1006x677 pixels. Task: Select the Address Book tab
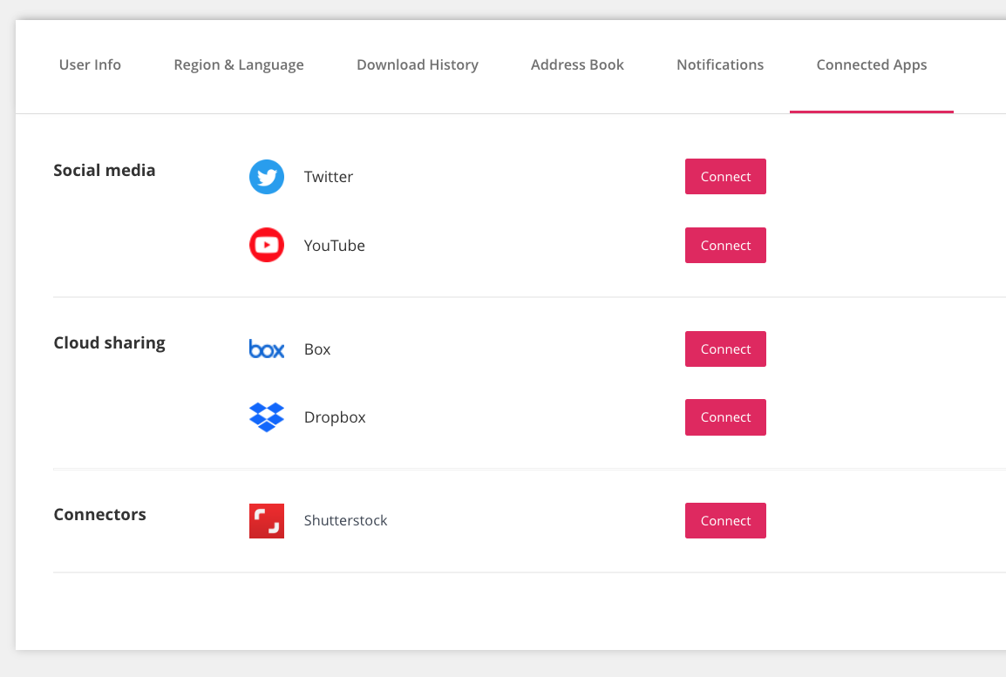pyautogui.click(x=577, y=65)
